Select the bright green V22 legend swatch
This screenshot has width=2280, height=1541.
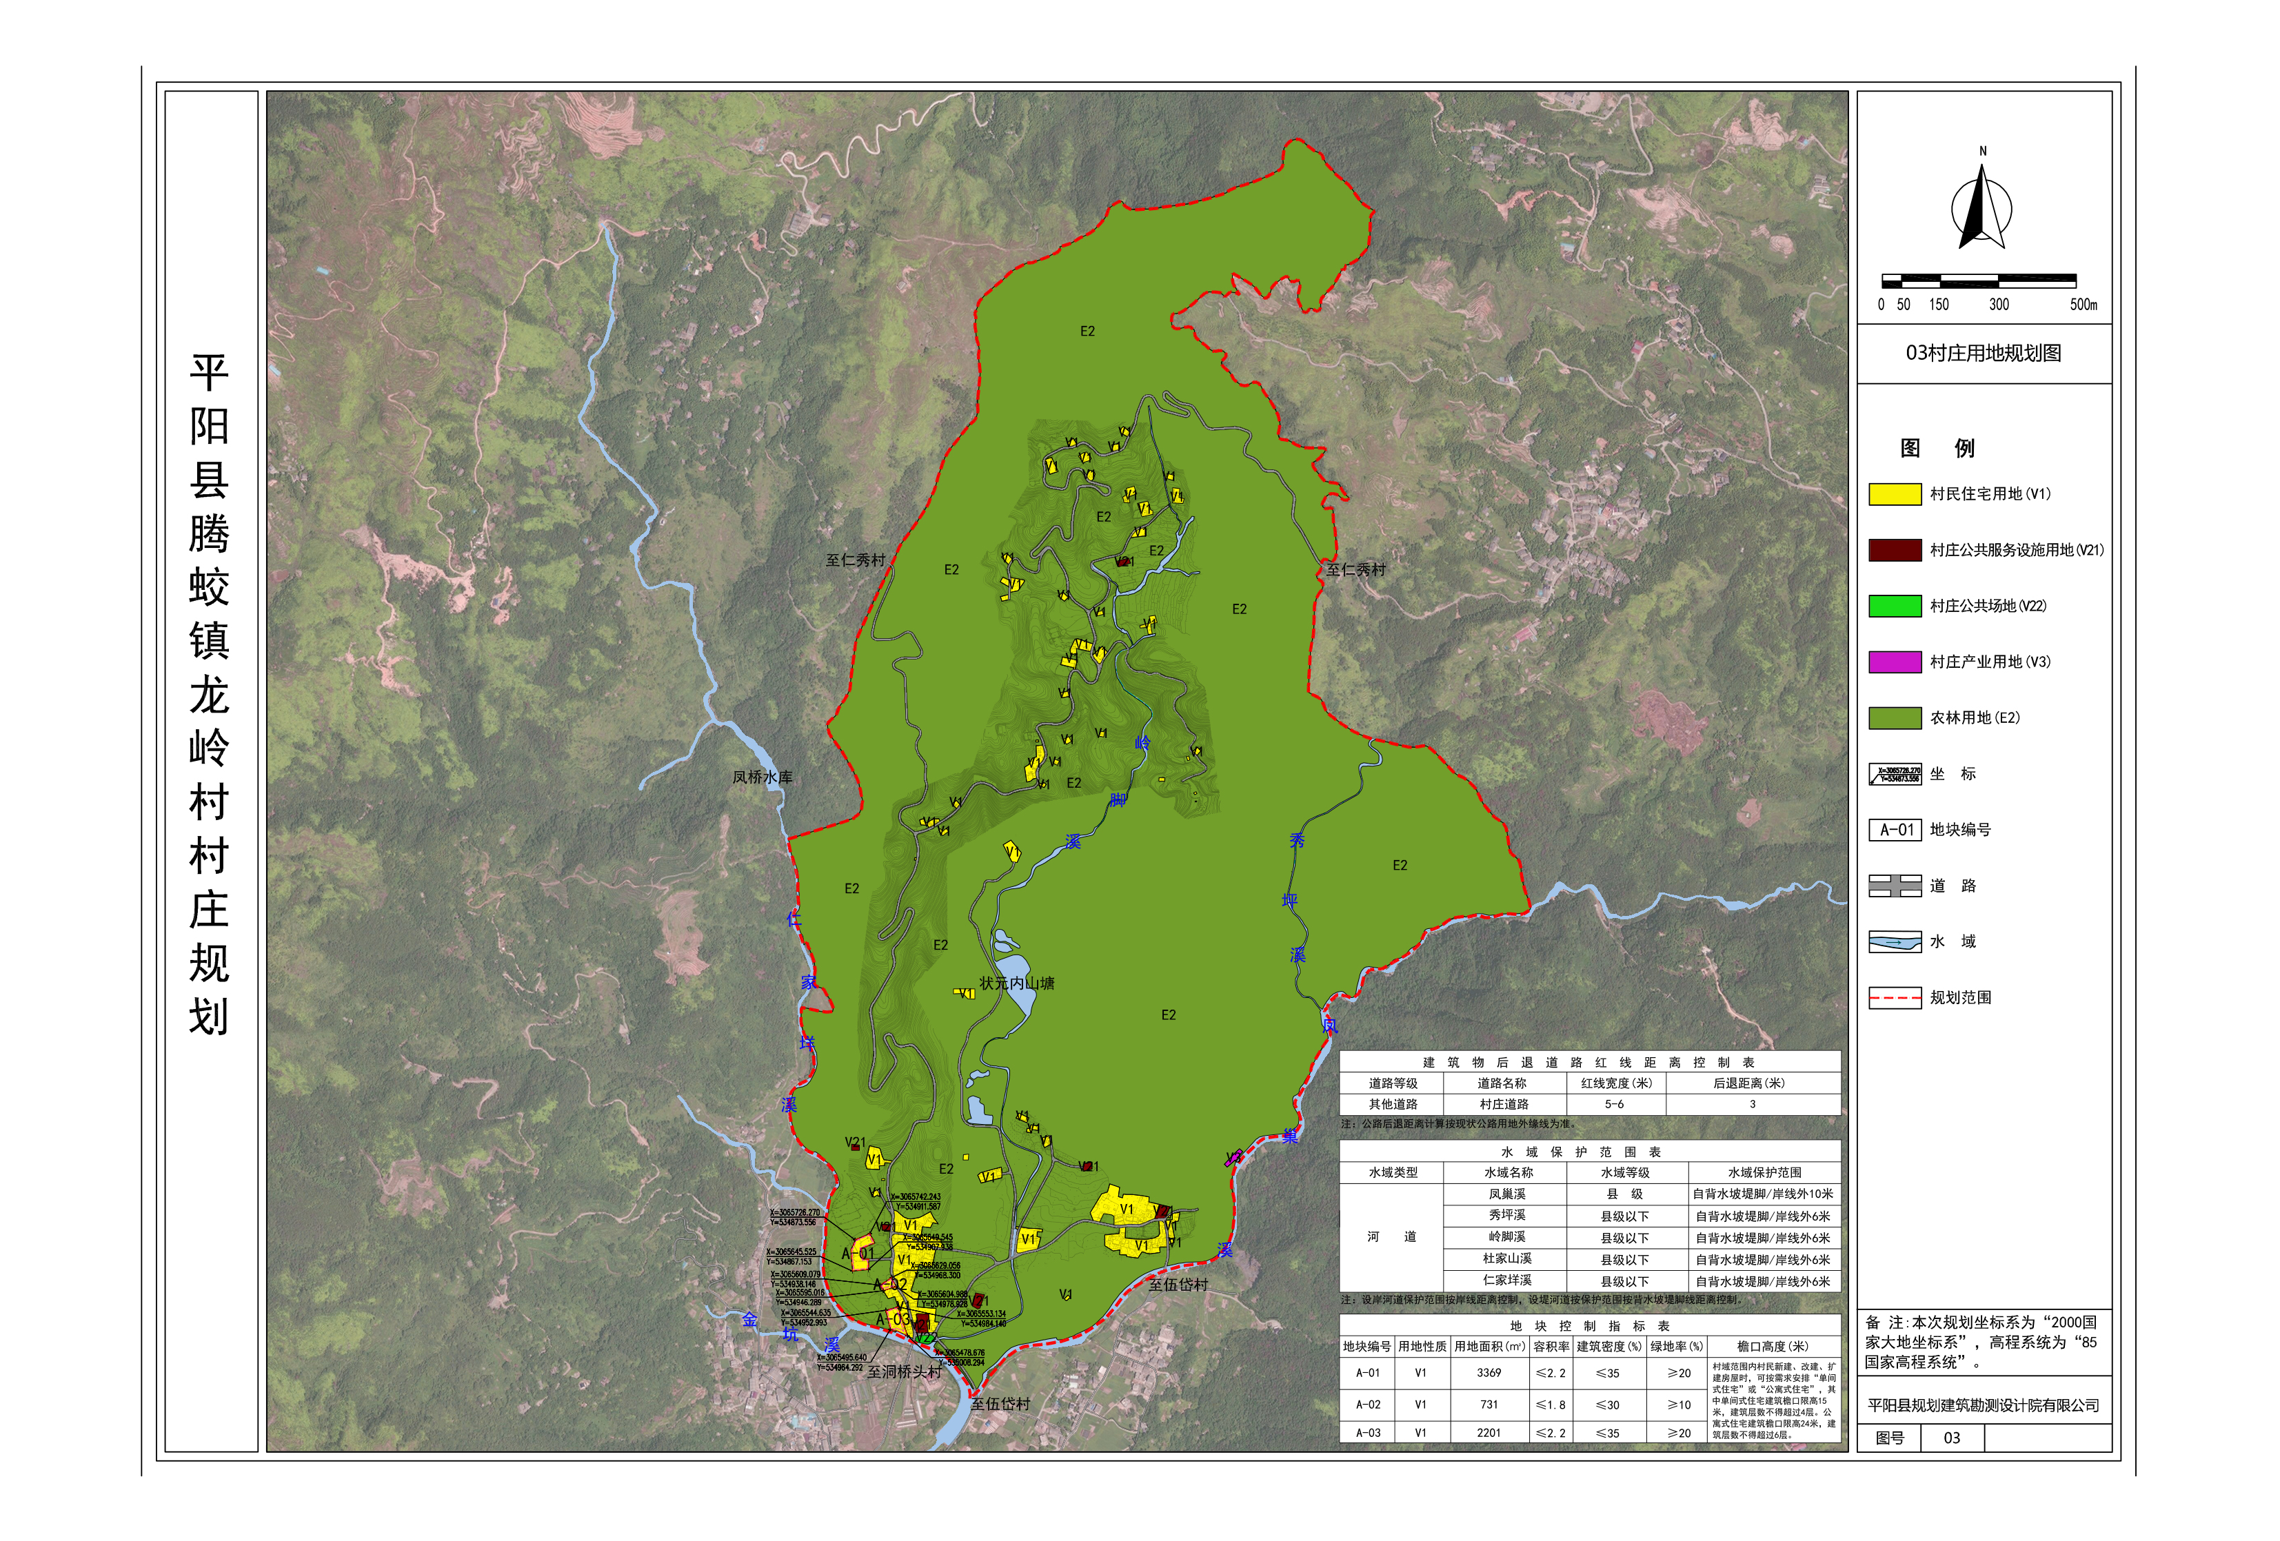[x=1895, y=605]
